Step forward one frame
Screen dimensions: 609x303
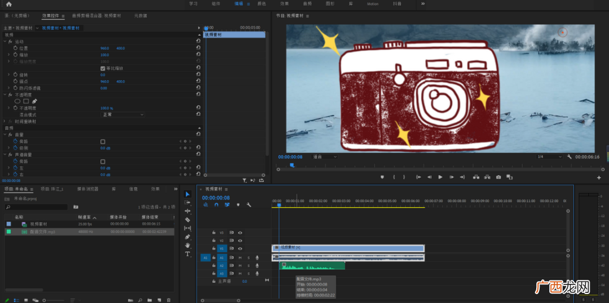point(451,177)
